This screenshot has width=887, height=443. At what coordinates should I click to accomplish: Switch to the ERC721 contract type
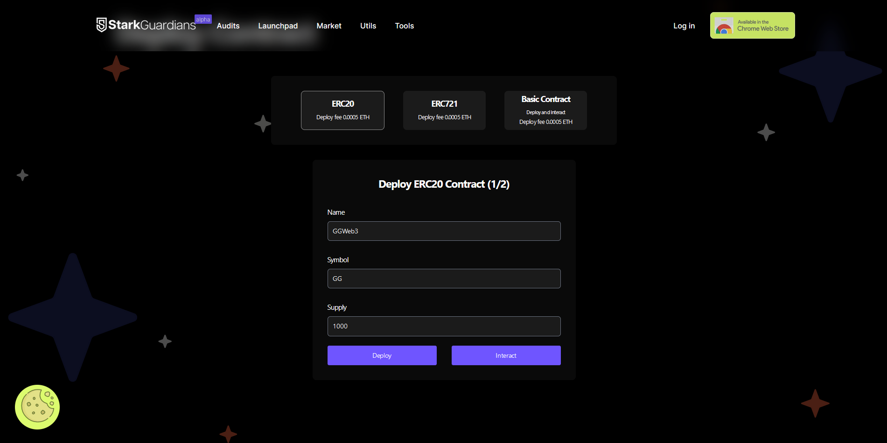(444, 110)
